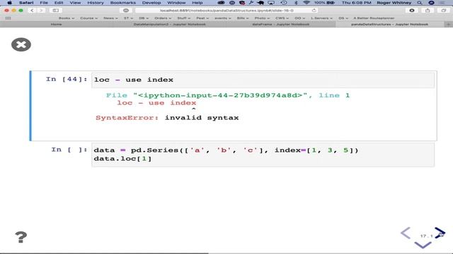Click the privacy report icon left of address bar
This screenshot has width=453, height=254.
[126, 11]
